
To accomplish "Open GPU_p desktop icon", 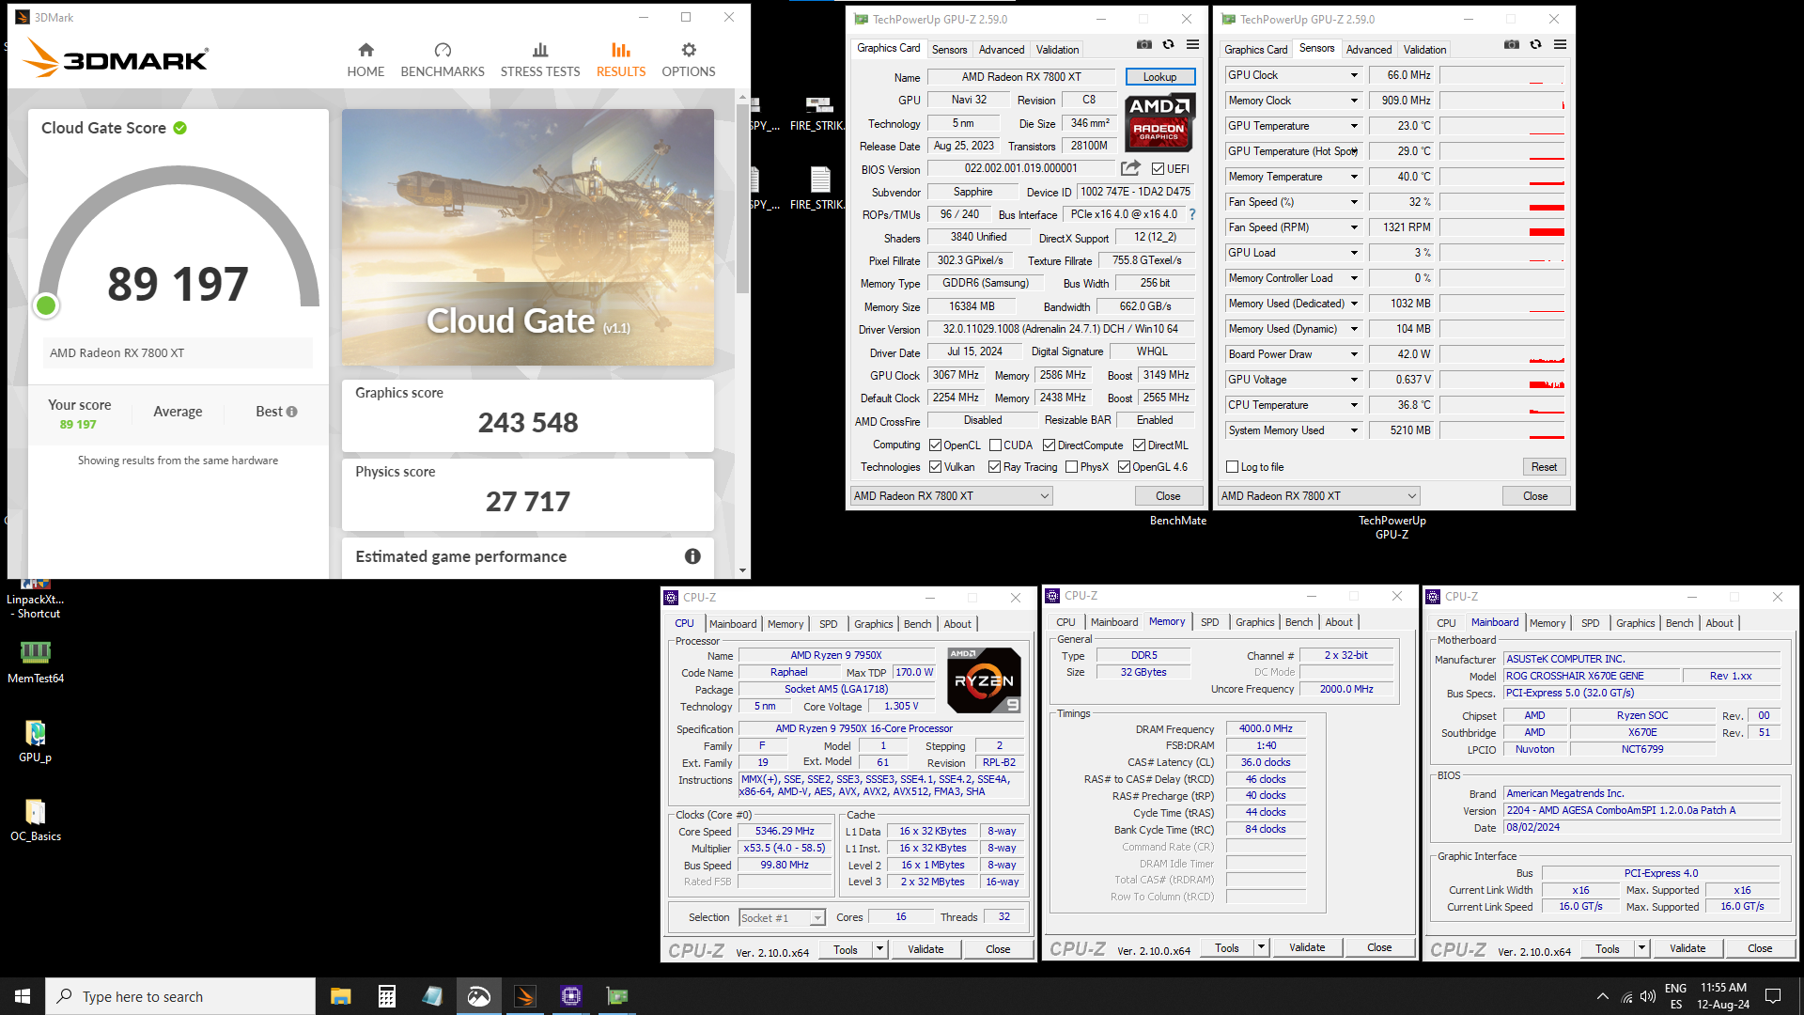I will (36, 741).
